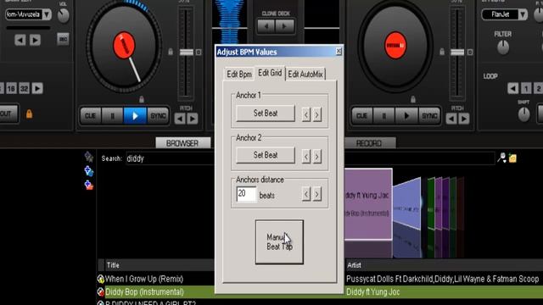Set right loop length to 1
543x305 pixels.
click(x=526, y=88)
